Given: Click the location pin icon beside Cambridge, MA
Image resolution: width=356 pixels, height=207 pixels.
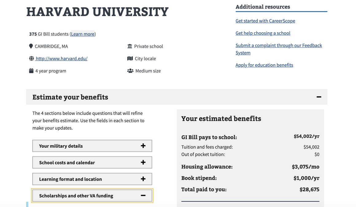Looking at the screenshot, I should 31,46.
